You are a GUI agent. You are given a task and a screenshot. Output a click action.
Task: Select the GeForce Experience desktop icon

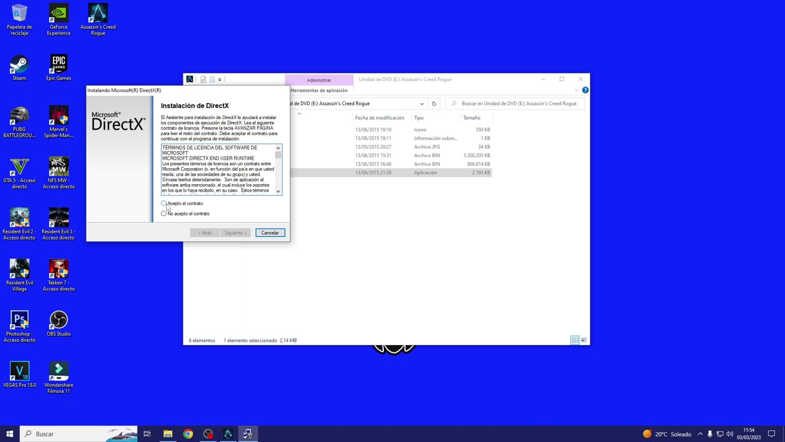tap(59, 20)
